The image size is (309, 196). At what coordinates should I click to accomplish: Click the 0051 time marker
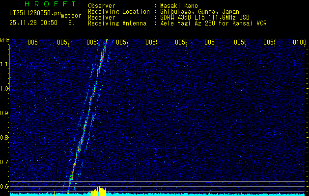point(33,42)
